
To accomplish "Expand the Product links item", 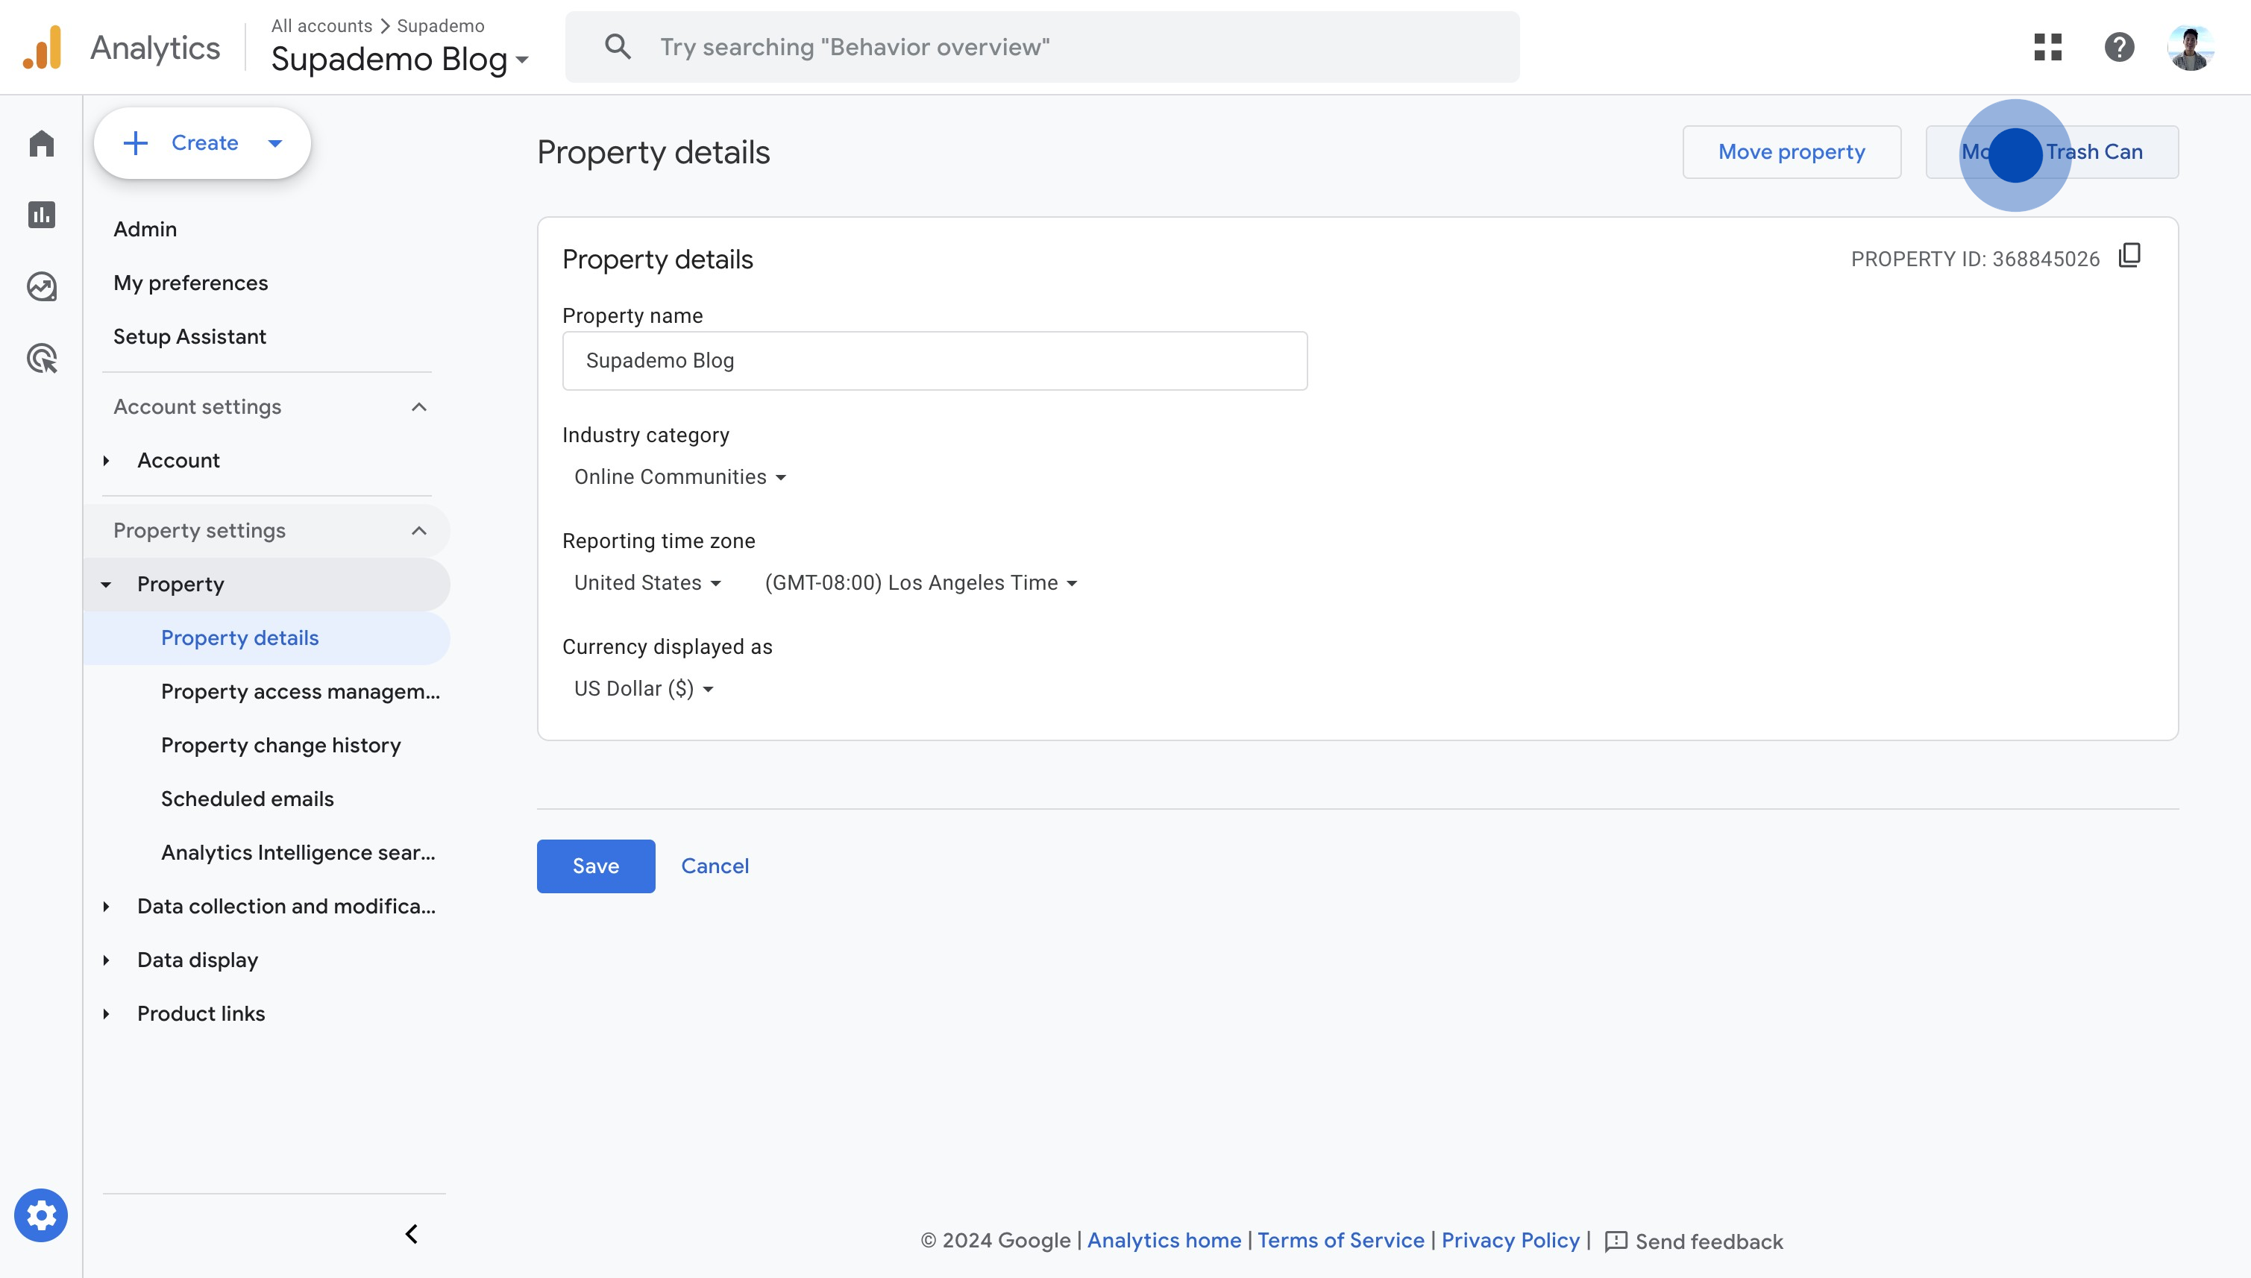I will pos(106,1014).
